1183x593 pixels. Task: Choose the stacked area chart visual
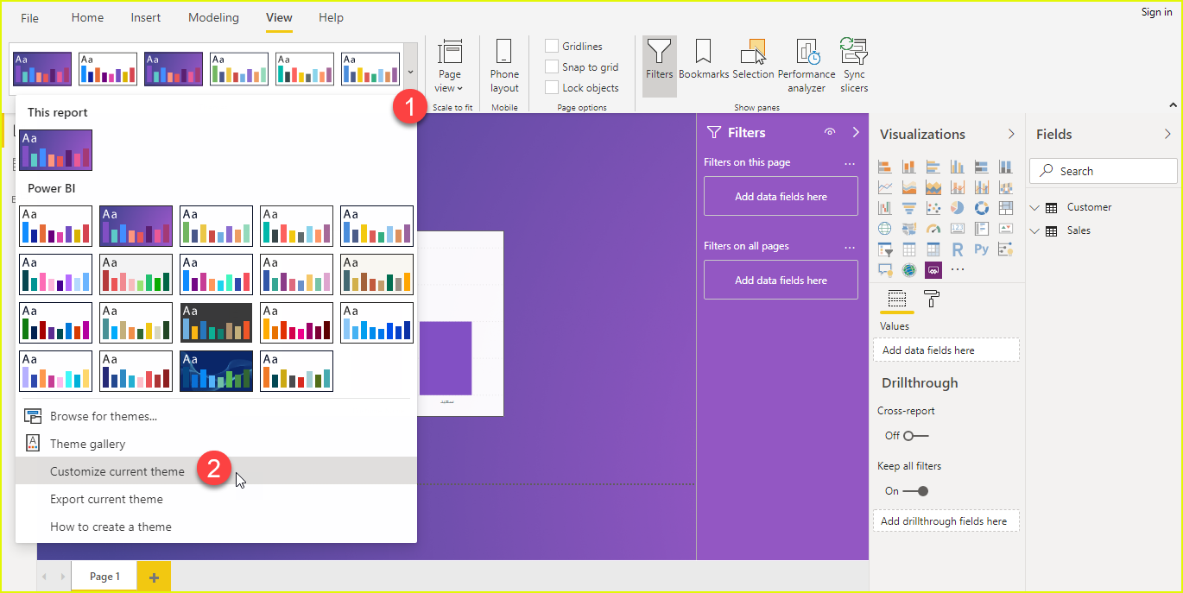coord(933,186)
